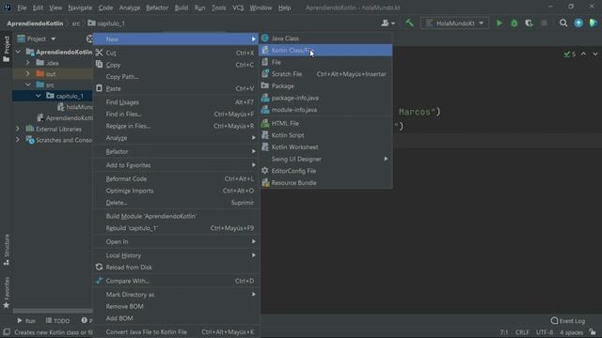The width and height of the screenshot is (602, 338).
Task: Choose Resource Bundle in New submenu
Action: [326, 183]
